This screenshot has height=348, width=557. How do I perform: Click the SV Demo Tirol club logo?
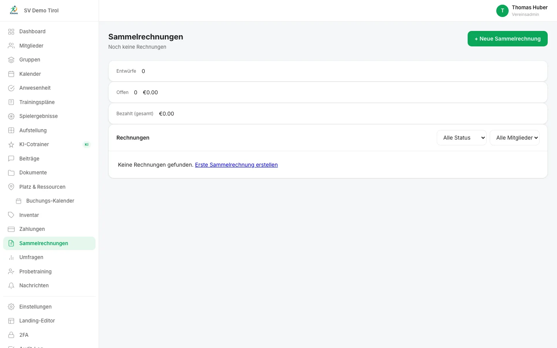click(x=14, y=10)
